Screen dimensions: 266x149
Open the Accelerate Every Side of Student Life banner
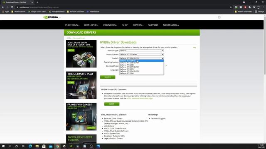coord(81,54)
